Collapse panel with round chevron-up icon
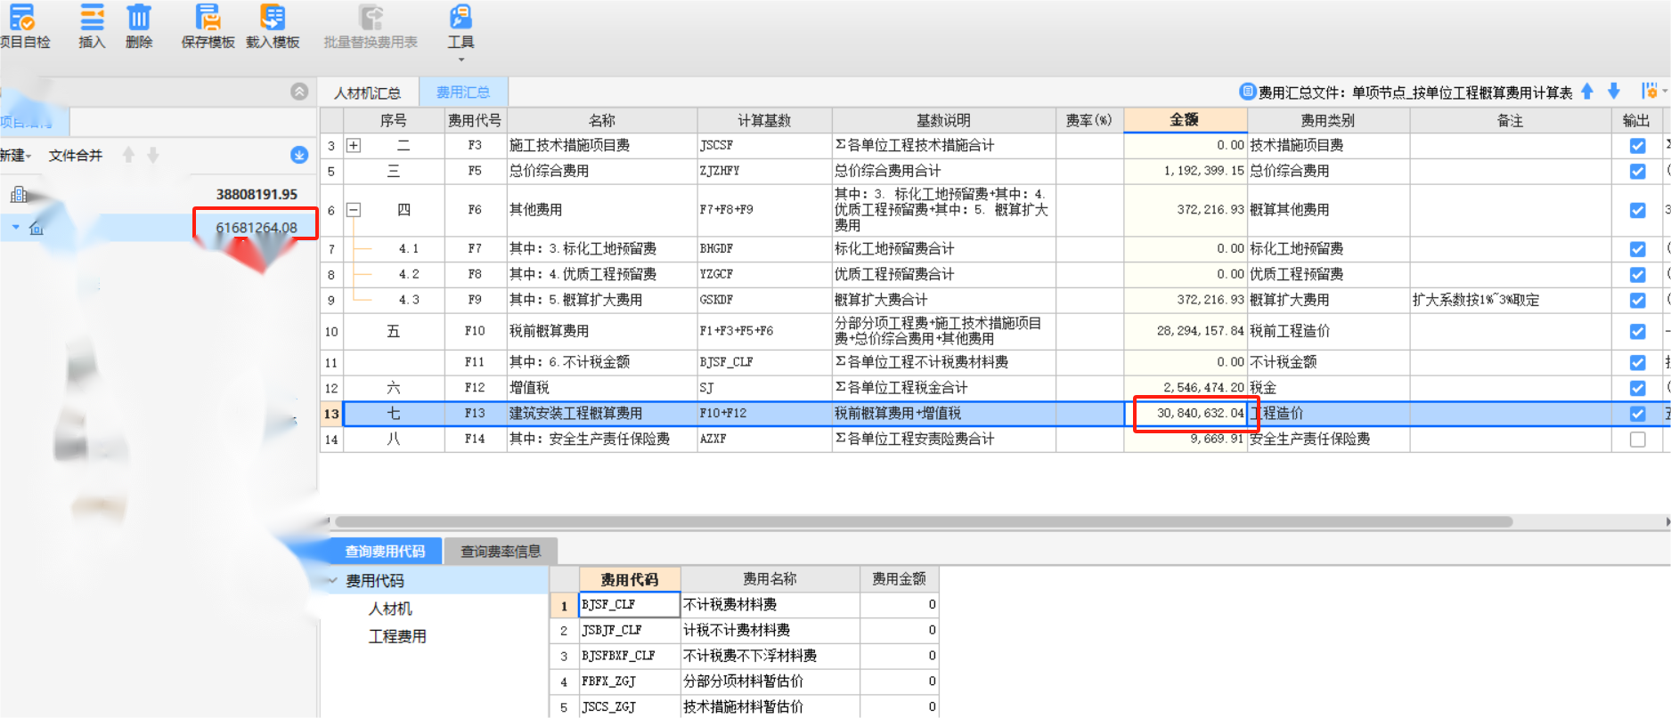Image resolution: width=1671 pixels, height=718 pixels. coord(299,92)
